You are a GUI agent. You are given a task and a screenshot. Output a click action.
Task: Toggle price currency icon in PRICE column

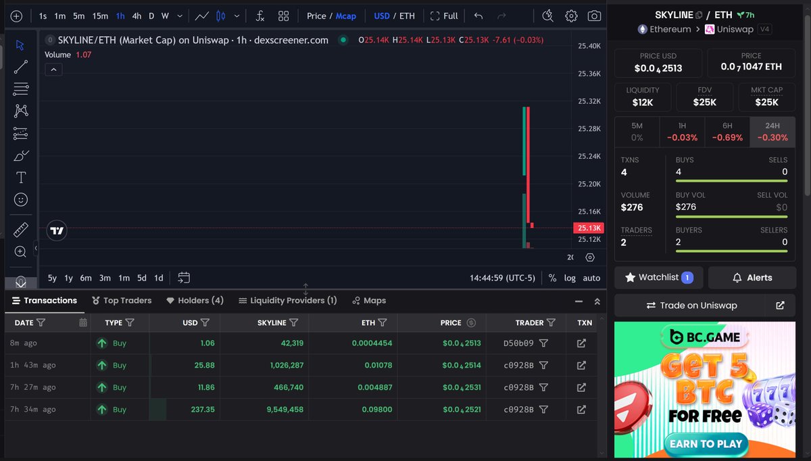click(x=471, y=322)
